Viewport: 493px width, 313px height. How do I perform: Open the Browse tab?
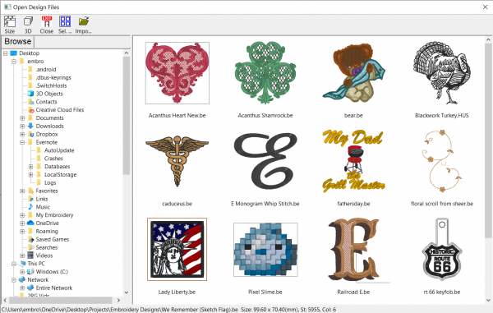tap(17, 41)
